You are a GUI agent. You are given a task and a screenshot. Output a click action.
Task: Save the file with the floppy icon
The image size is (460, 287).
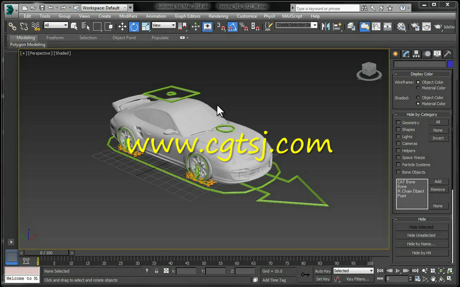point(42,7)
